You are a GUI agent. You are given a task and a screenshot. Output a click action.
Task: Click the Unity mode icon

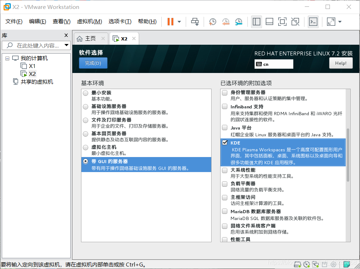point(295,22)
